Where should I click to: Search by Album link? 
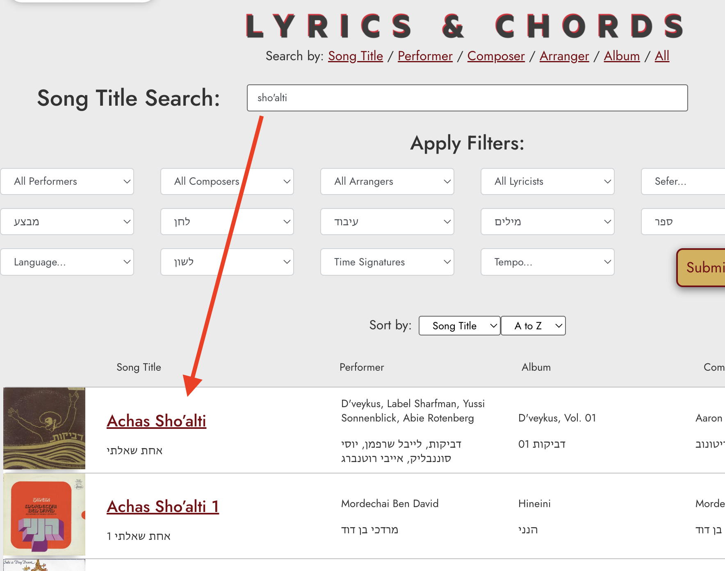[622, 56]
